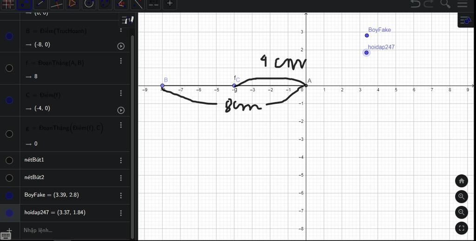Viewport: 476px width, 241px height.
Task: Click the nétBút2 row label
Action: pyautogui.click(x=34, y=177)
